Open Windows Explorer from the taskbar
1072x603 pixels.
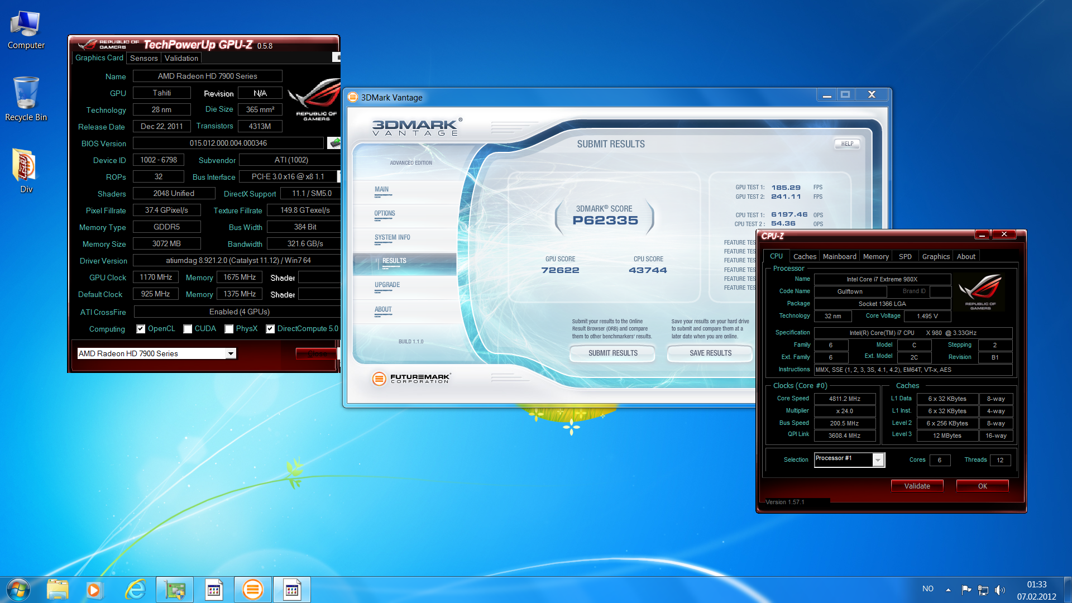pos(58,590)
